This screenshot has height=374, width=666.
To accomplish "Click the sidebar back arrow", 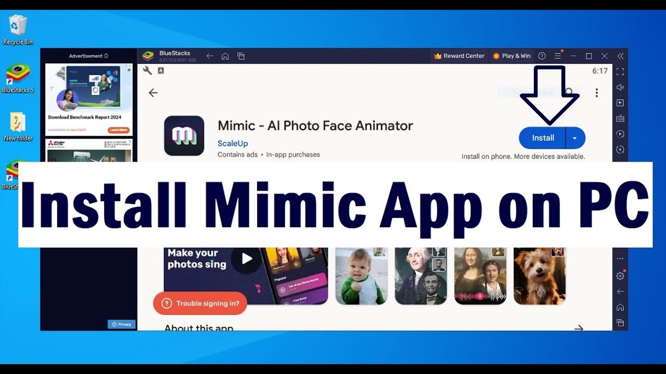I will 620,291.
